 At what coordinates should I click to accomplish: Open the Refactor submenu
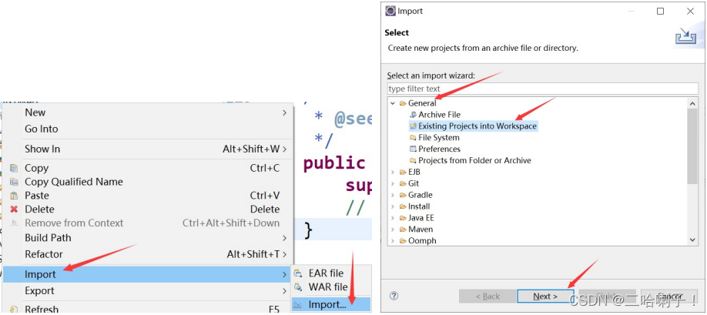(148, 254)
